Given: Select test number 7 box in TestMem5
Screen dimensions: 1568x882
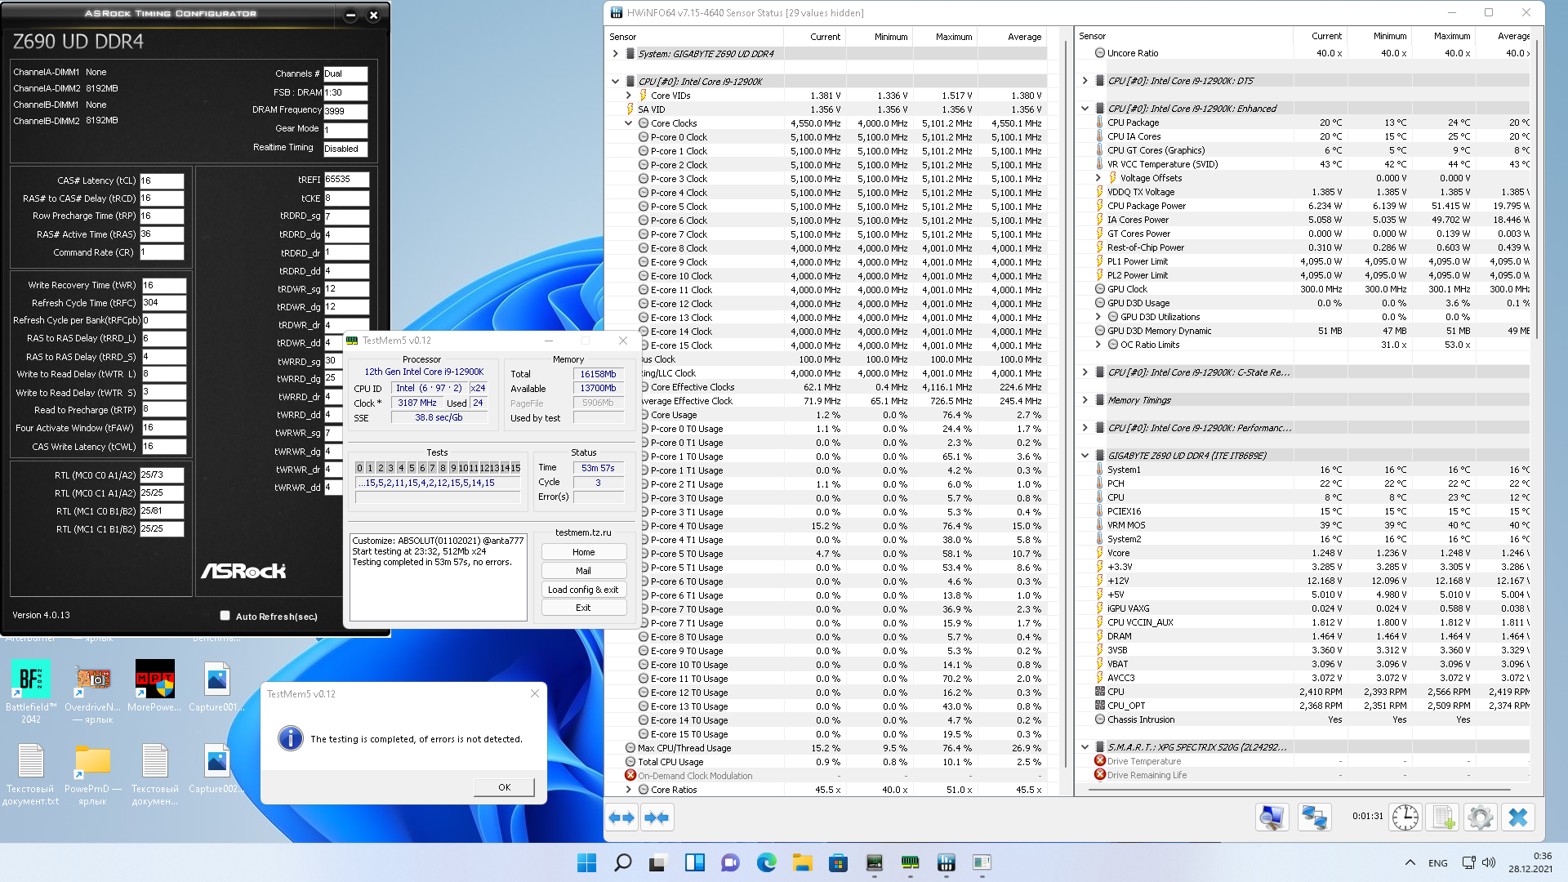Looking at the screenshot, I should (x=433, y=468).
